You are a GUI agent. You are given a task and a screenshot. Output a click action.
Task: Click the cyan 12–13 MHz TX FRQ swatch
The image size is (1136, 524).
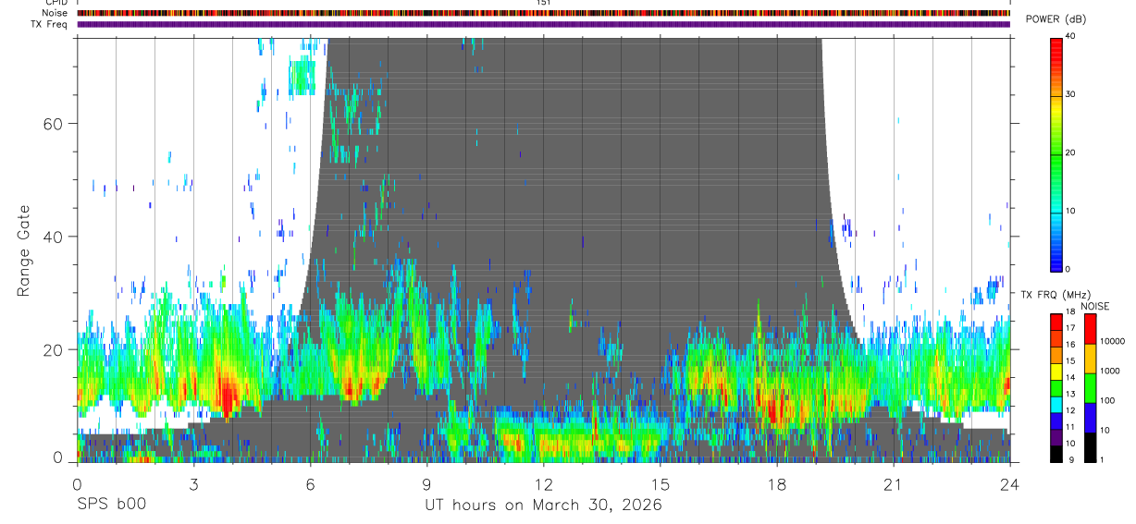pos(1056,405)
